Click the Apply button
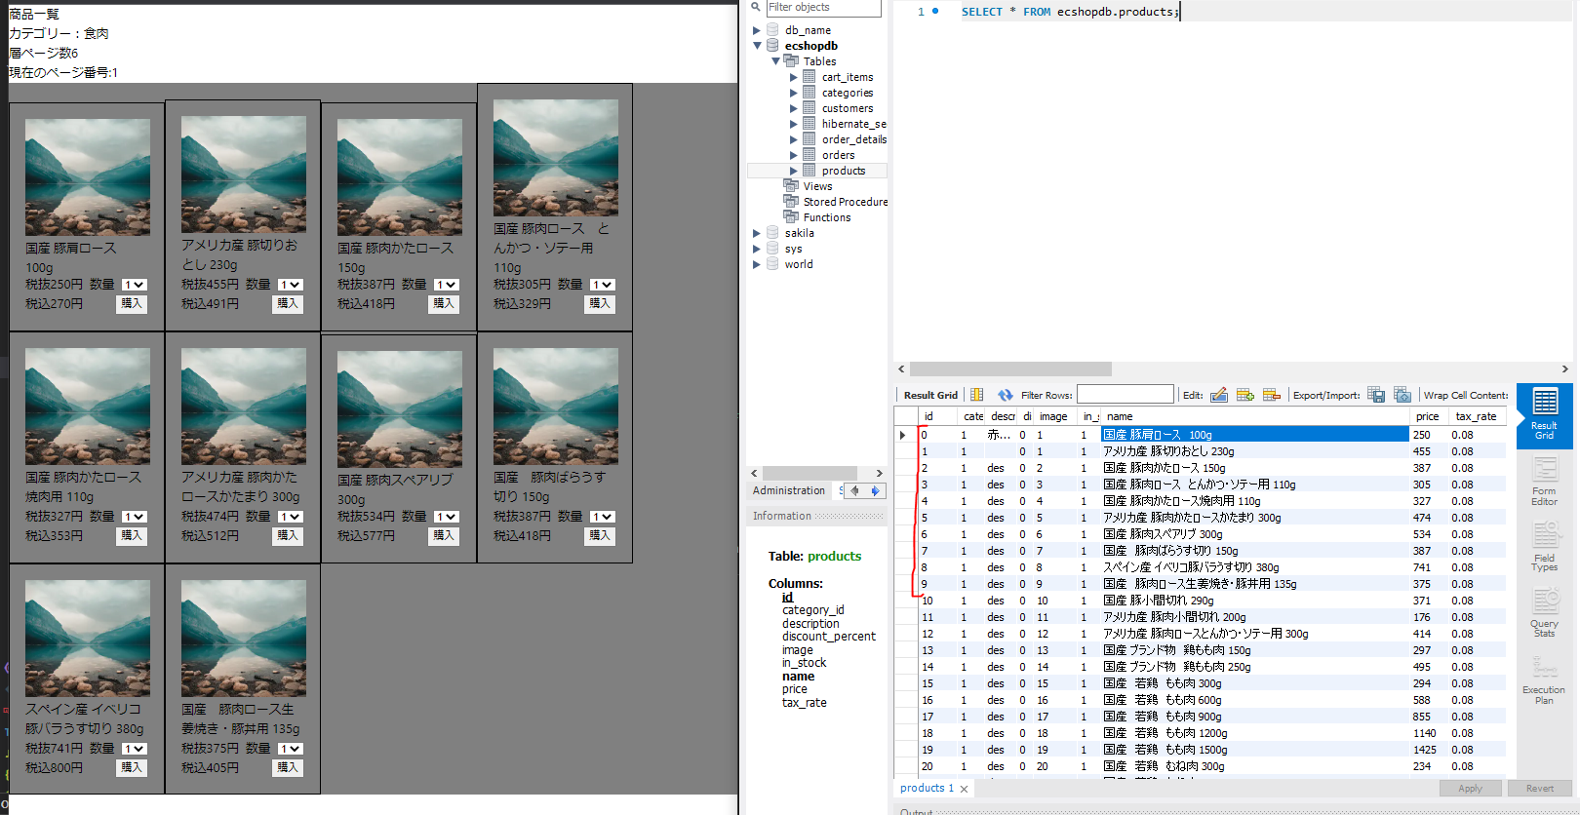The image size is (1580, 815). [1471, 789]
